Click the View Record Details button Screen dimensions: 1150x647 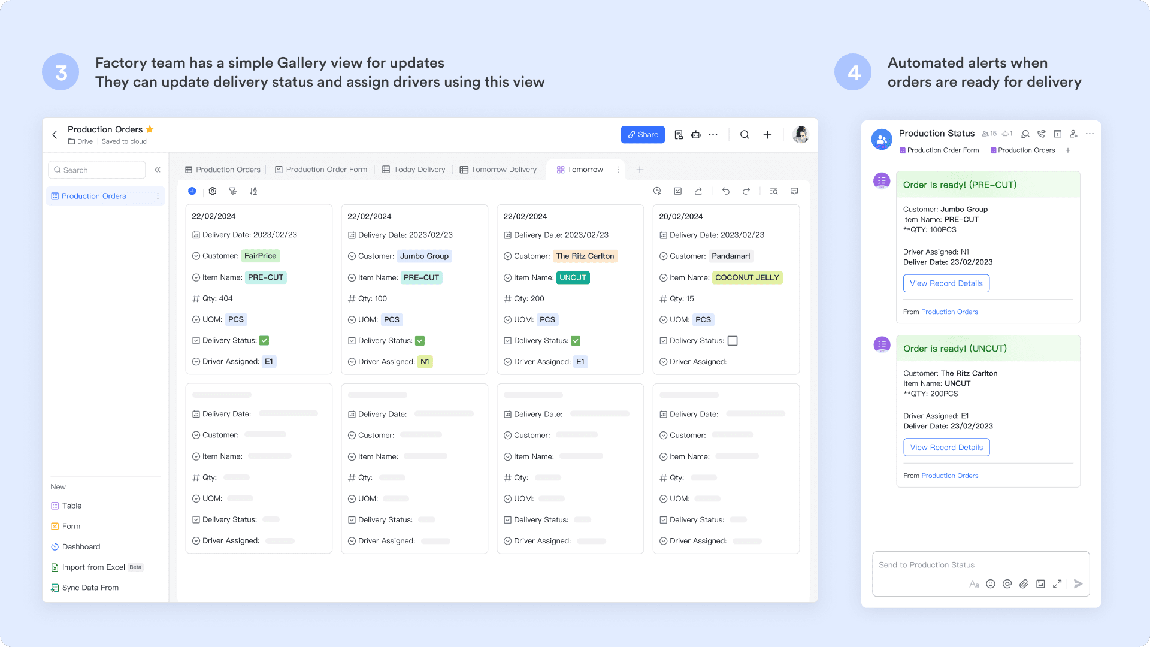[945, 283]
